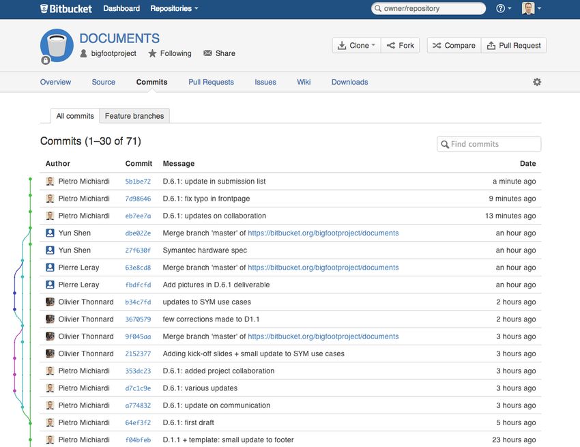
Task: Open commit 64ef3f2
Action: point(138,422)
